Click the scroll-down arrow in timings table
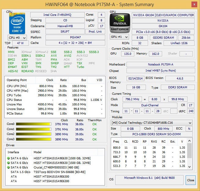Image resolution: width=200 pixels, height=191 pixels. pos(189,167)
